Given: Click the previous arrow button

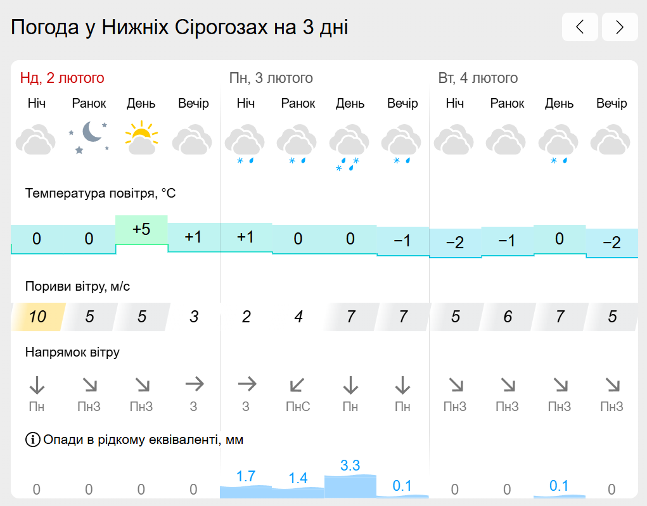Looking at the screenshot, I should point(580,27).
